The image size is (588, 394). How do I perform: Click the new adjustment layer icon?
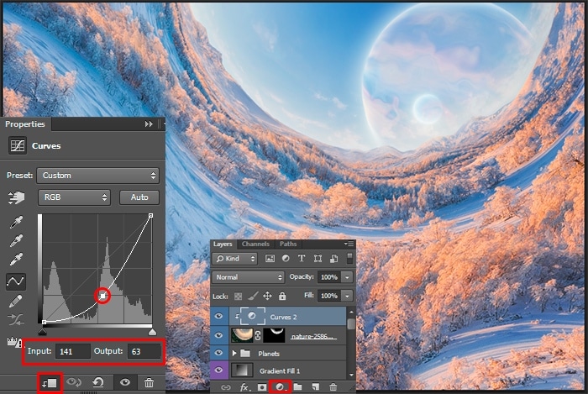click(x=281, y=387)
